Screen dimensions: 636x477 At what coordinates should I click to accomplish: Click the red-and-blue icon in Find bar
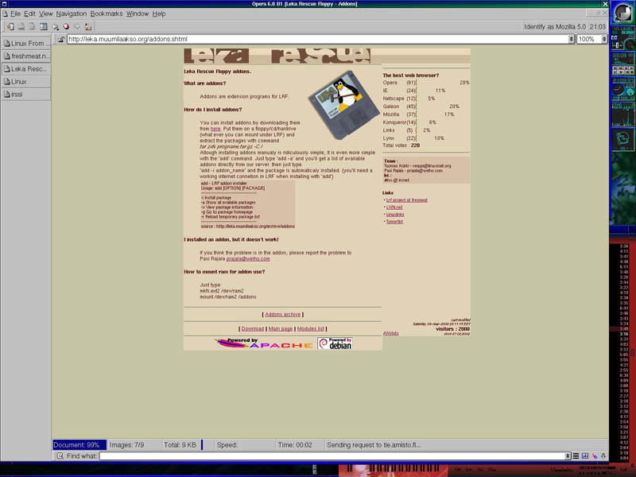point(594,456)
